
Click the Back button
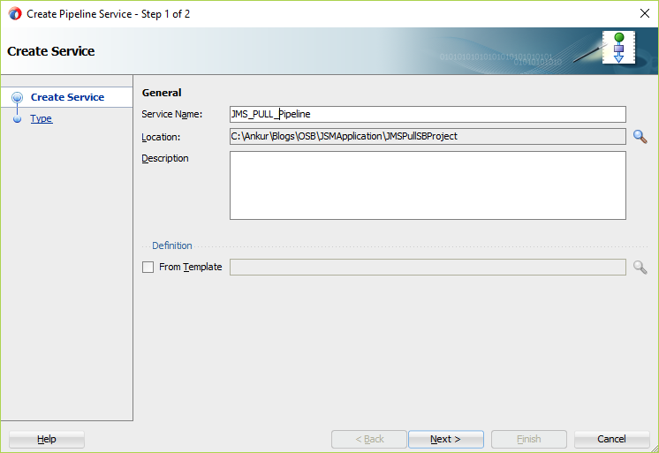pyautogui.click(x=369, y=439)
